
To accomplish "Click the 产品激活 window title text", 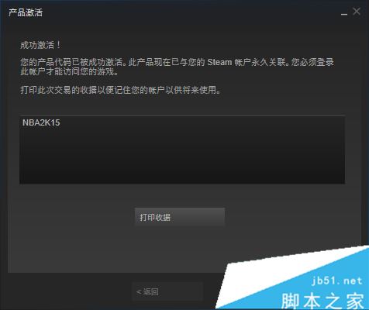I will point(26,12).
